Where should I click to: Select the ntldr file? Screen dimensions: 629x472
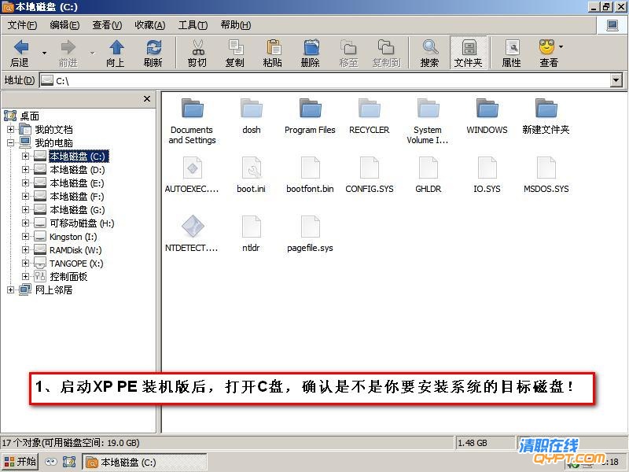251,234
